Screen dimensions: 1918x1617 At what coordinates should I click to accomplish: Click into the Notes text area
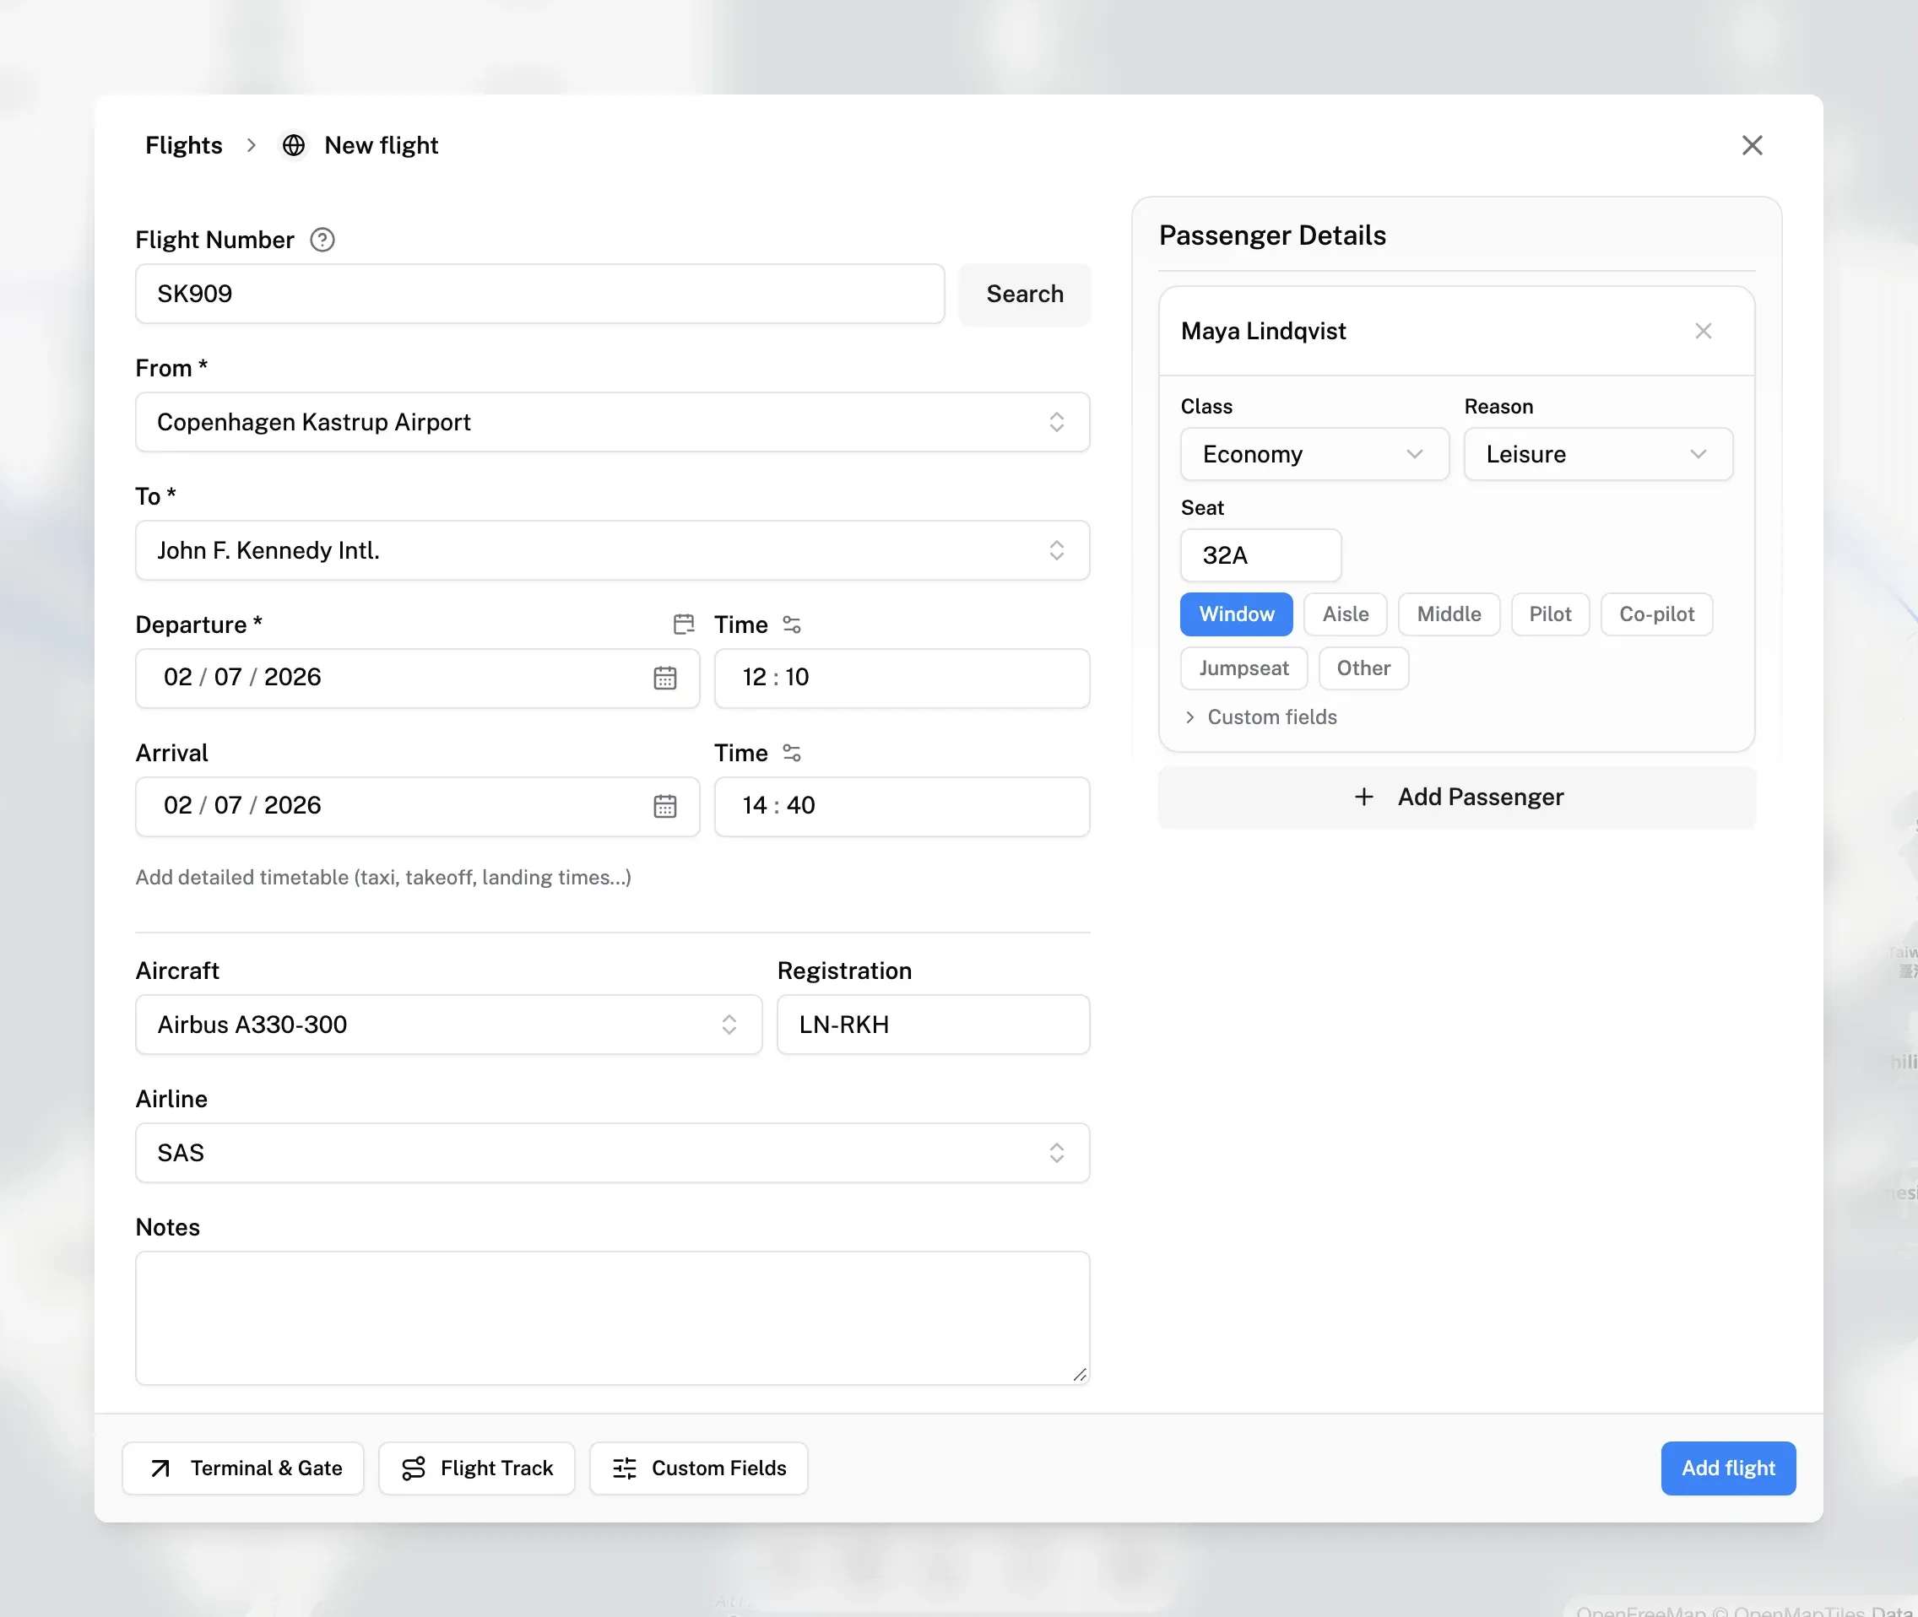[612, 1318]
